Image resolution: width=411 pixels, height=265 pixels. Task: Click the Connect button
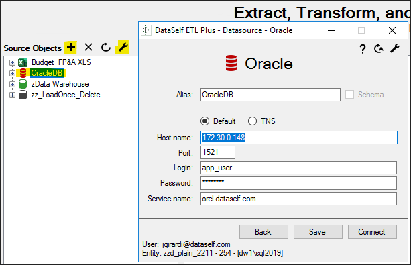pos(372,231)
